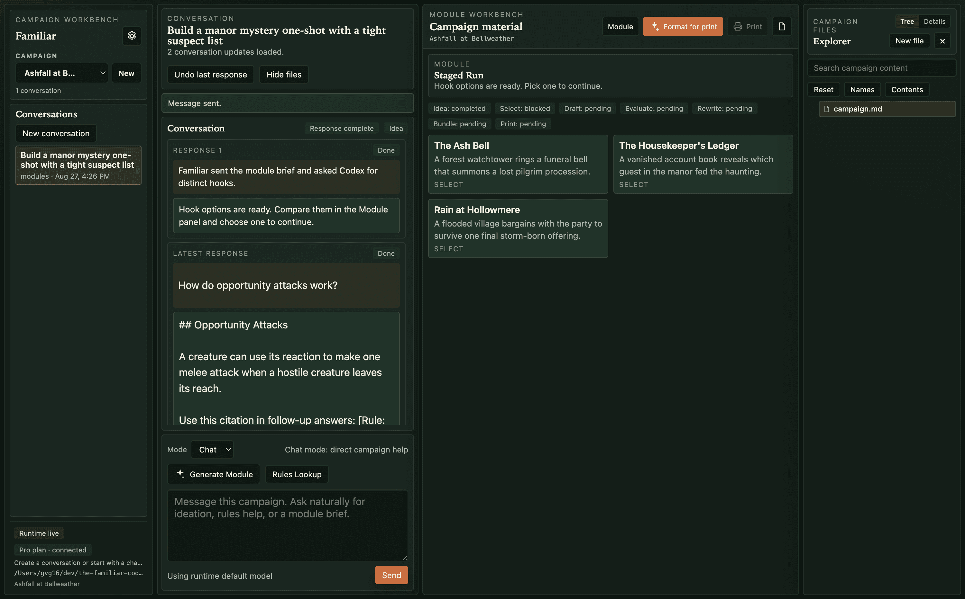Click sparkle icon on Format for print
Viewport: 965px width, 599px height.
pyautogui.click(x=655, y=27)
